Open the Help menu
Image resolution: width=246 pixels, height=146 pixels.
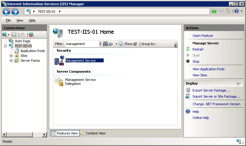click(32, 20)
